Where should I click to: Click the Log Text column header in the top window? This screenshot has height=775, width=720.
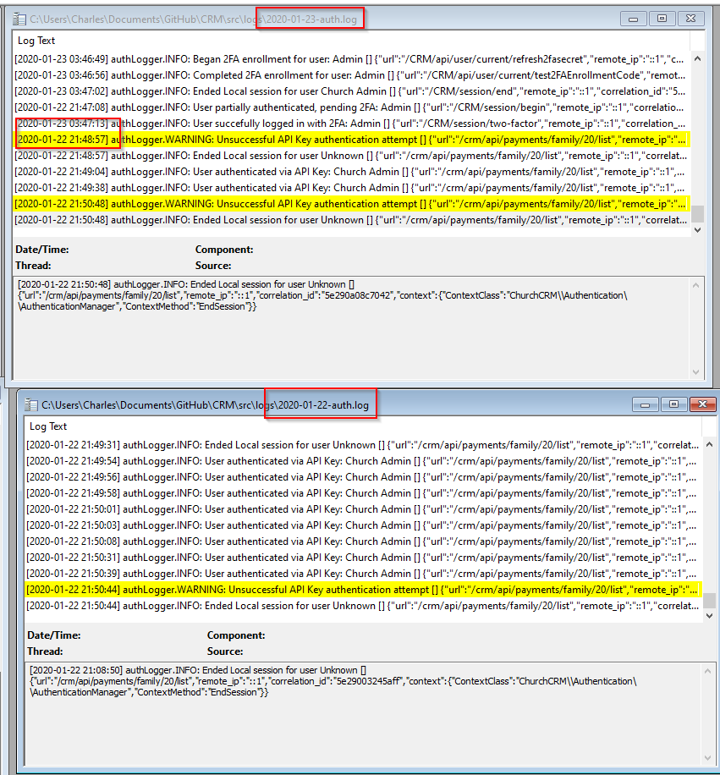(x=36, y=41)
